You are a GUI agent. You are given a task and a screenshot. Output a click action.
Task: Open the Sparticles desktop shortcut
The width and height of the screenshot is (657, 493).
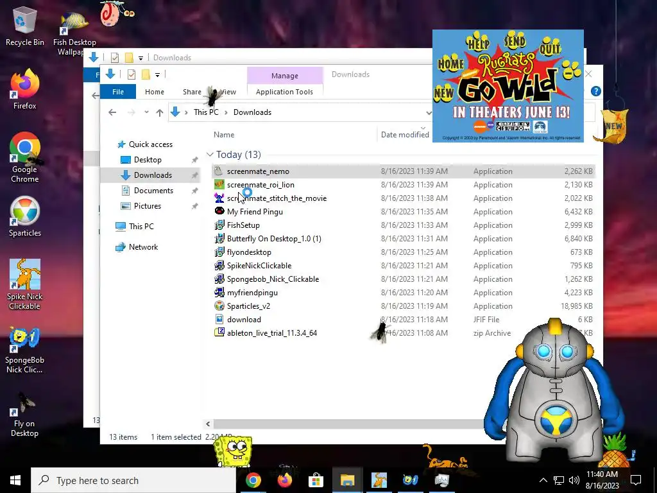click(24, 217)
